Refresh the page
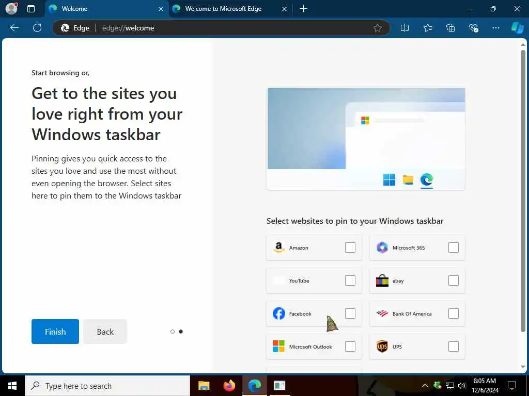 tap(37, 28)
